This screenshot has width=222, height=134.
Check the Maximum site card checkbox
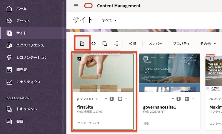212,58
